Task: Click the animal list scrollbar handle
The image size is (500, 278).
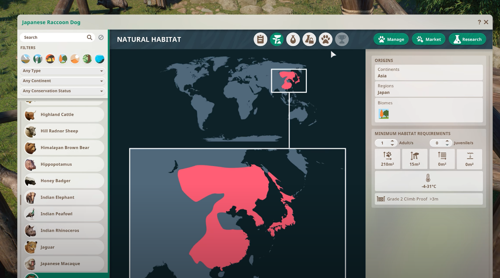Action: tap(21, 200)
